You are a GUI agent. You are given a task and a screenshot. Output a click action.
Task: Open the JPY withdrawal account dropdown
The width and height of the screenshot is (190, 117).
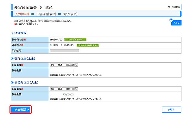point(64,65)
